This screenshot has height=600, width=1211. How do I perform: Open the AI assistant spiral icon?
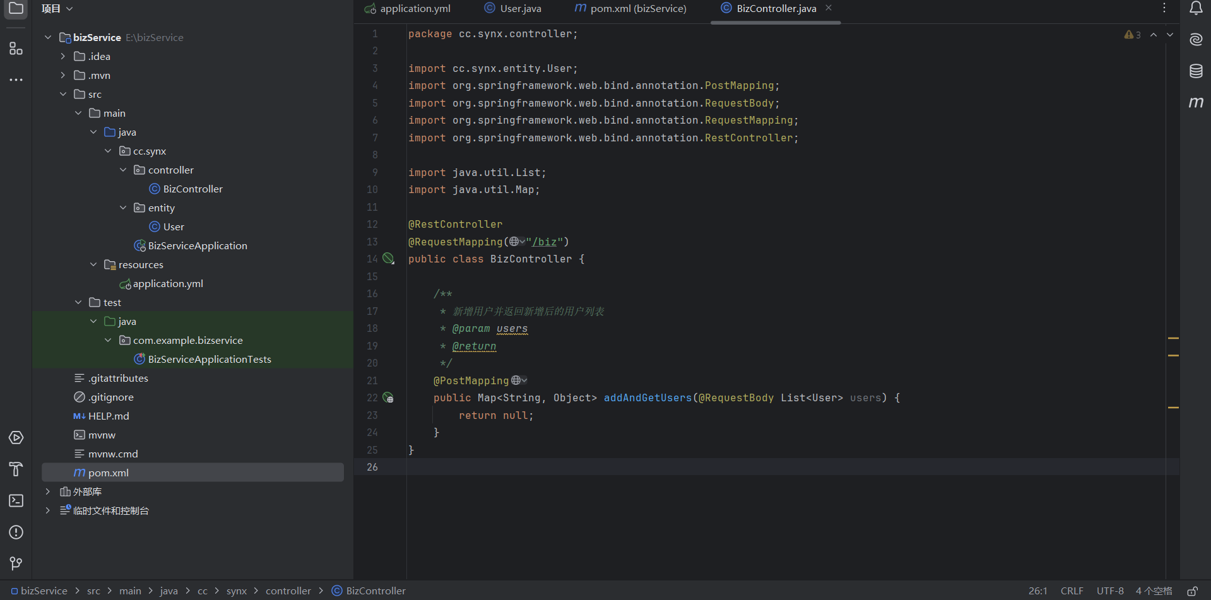click(x=1196, y=39)
